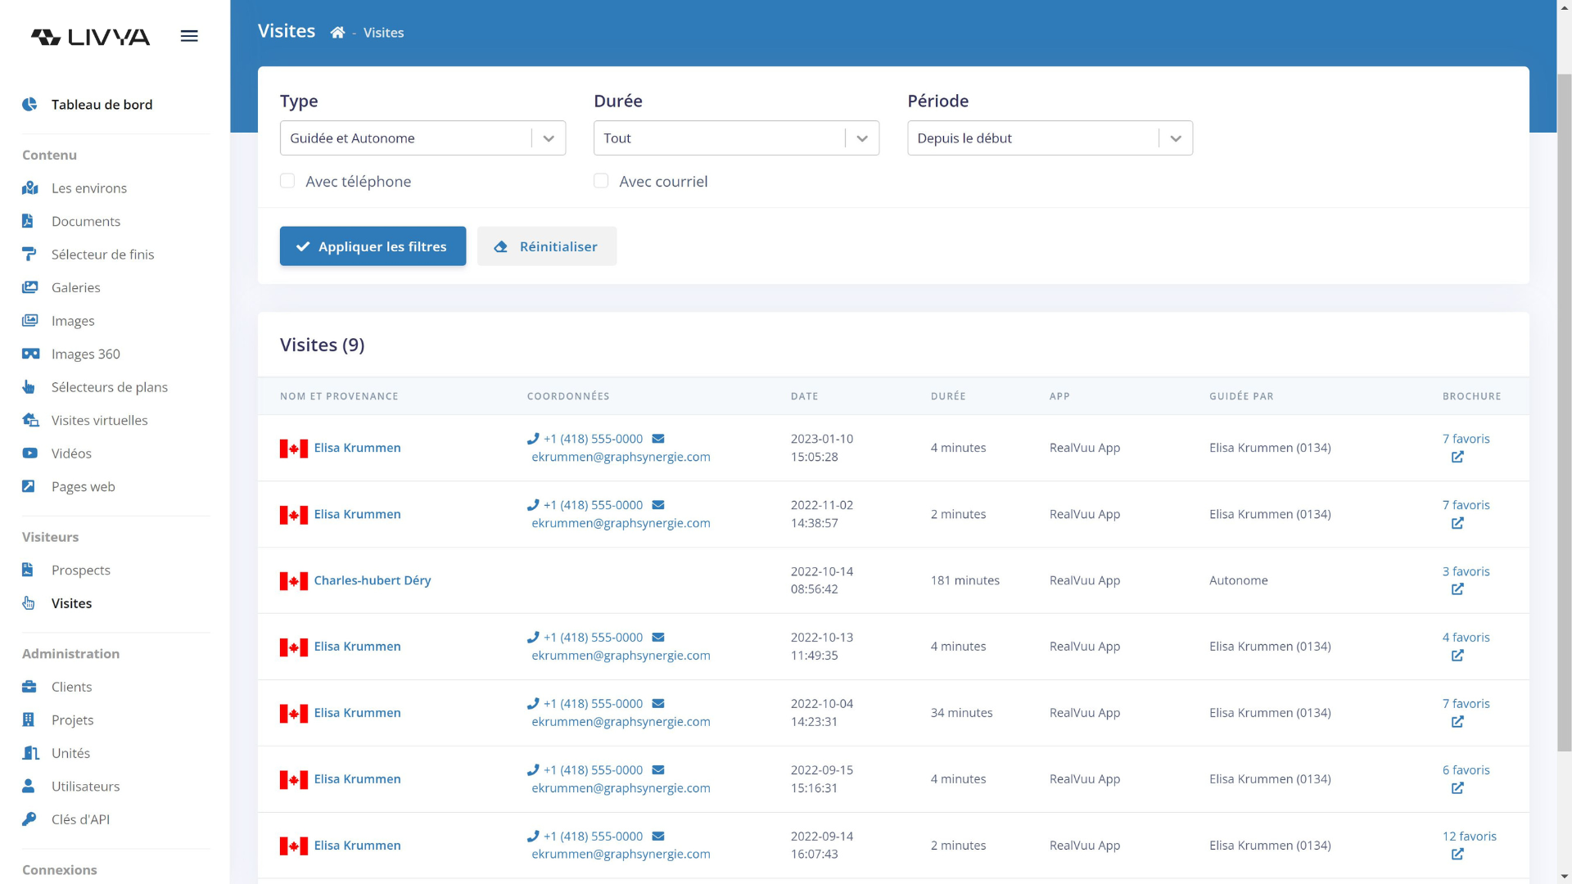This screenshot has width=1572, height=884.
Task: Click the page vertical scrollbar
Action: 1564,409
